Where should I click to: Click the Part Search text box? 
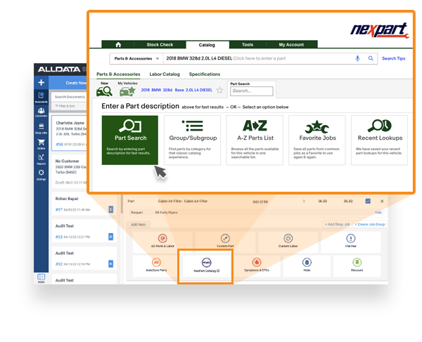(x=252, y=91)
